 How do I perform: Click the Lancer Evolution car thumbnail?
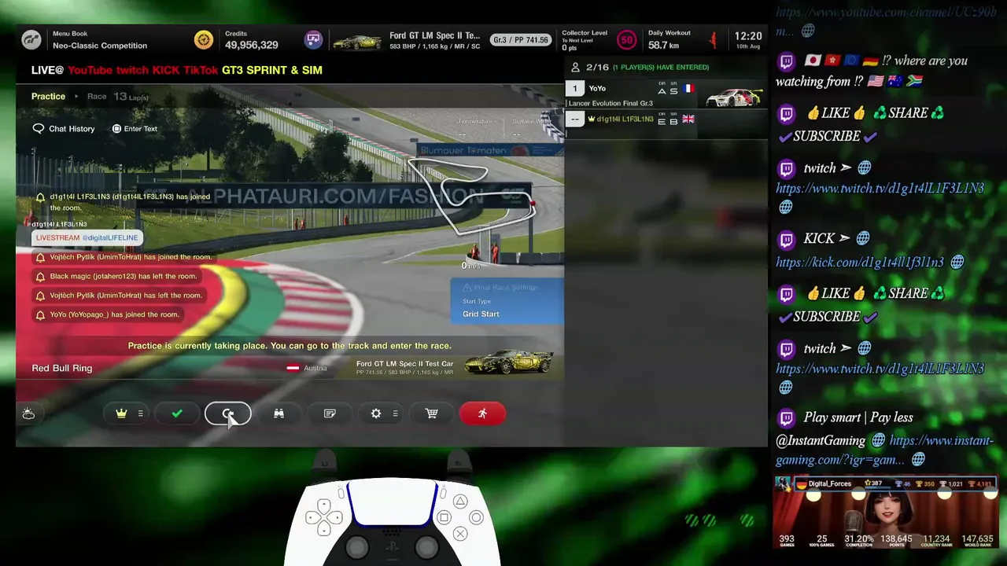[734, 97]
